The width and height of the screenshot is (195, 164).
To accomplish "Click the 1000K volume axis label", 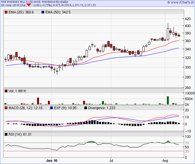I will [x=190, y=93].
